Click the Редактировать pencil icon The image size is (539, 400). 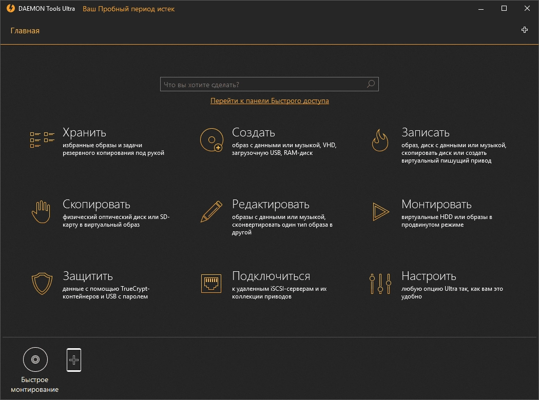tap(211, 211)
